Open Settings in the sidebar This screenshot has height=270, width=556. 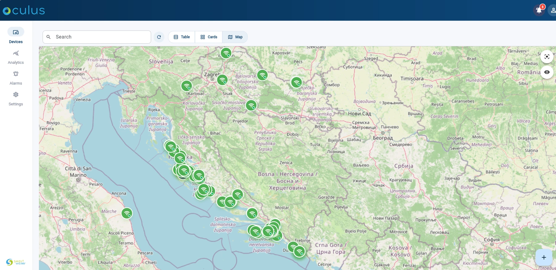[x=16, y=99]
